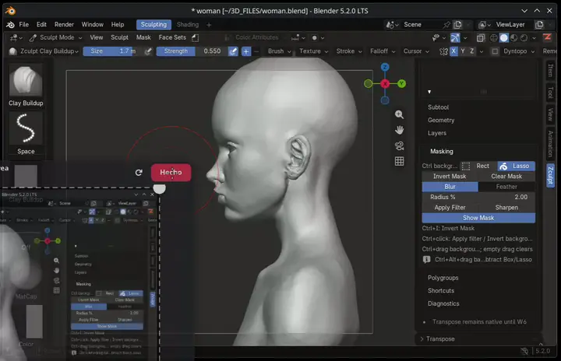Toggle X-ray view icon
The height and width of the screenshot is (361, 561).
481,38
